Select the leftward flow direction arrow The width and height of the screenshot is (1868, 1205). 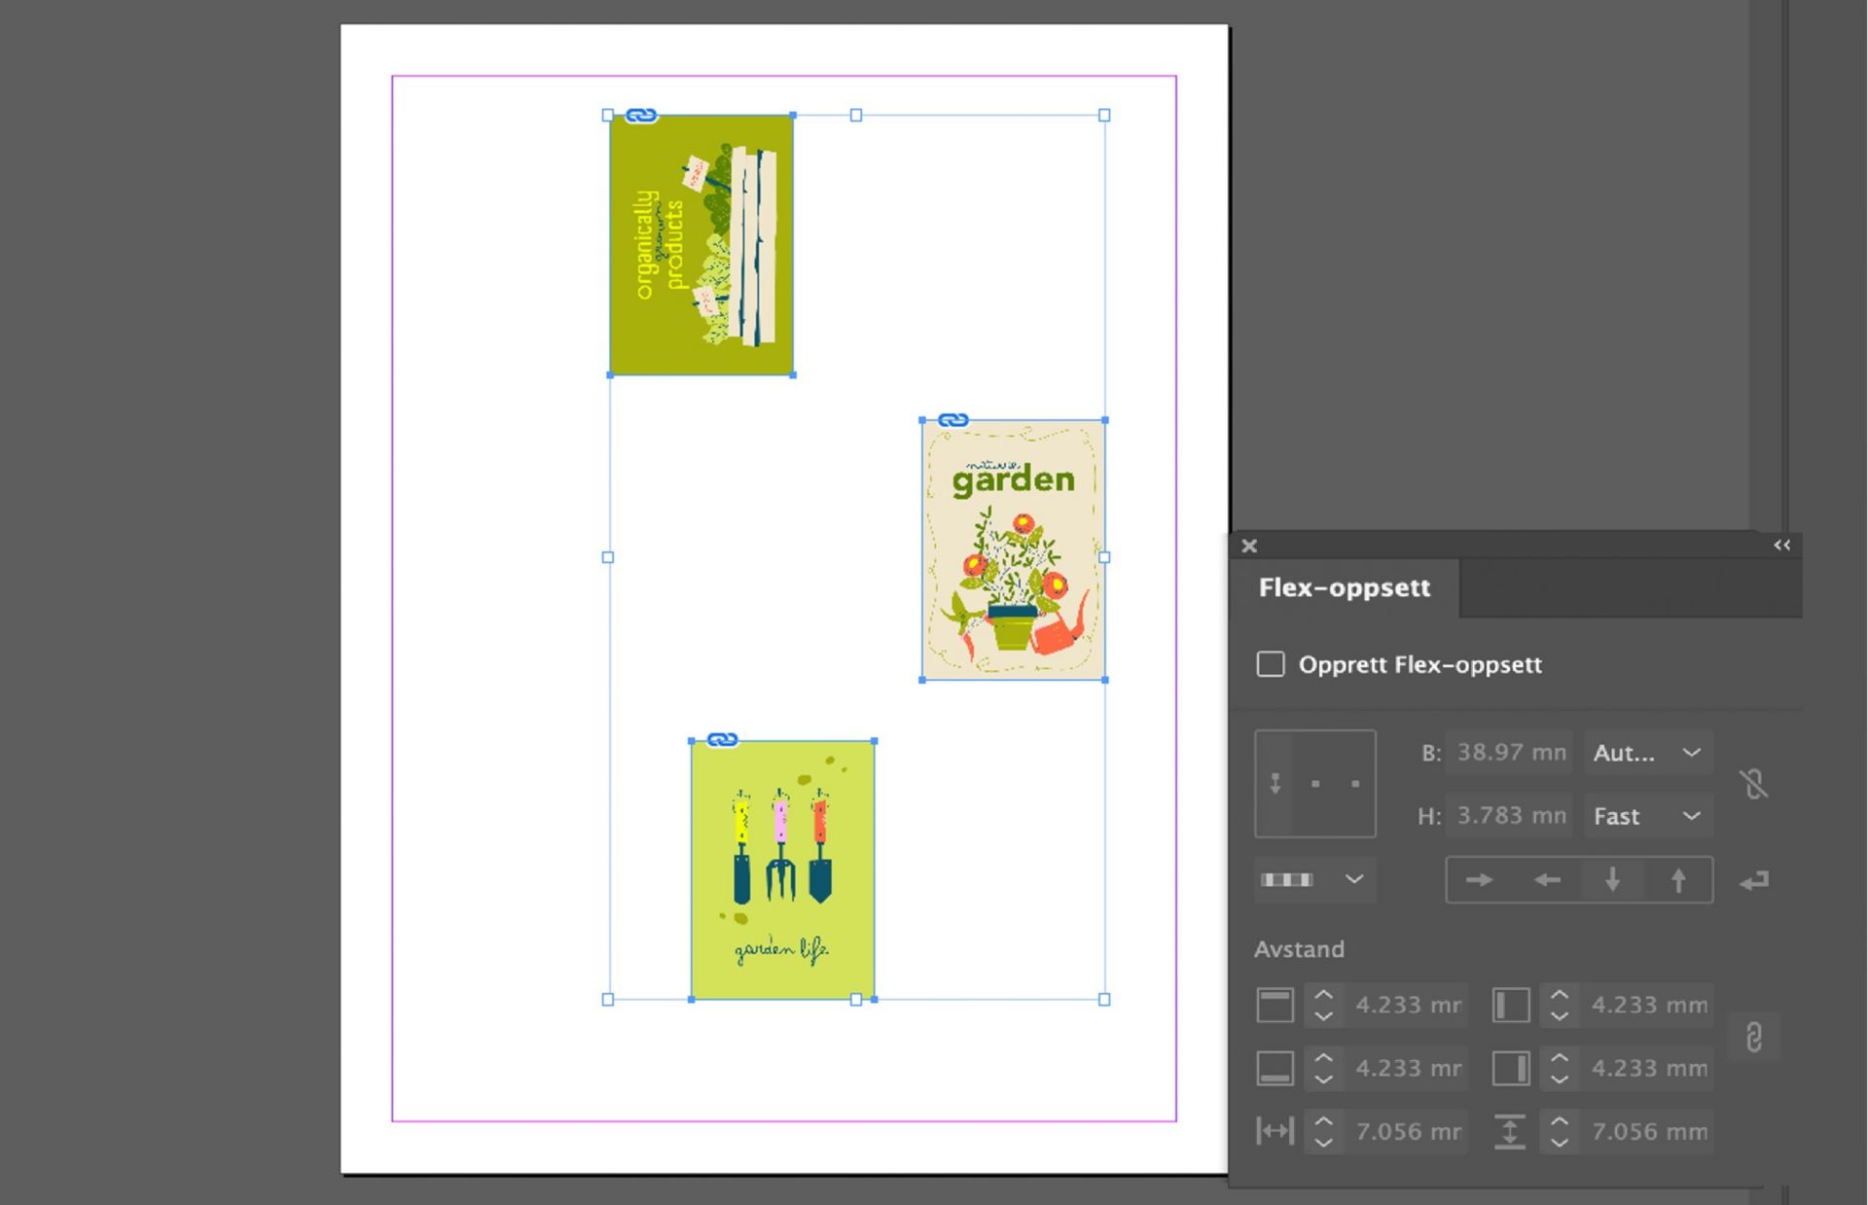click(1545, 880)
